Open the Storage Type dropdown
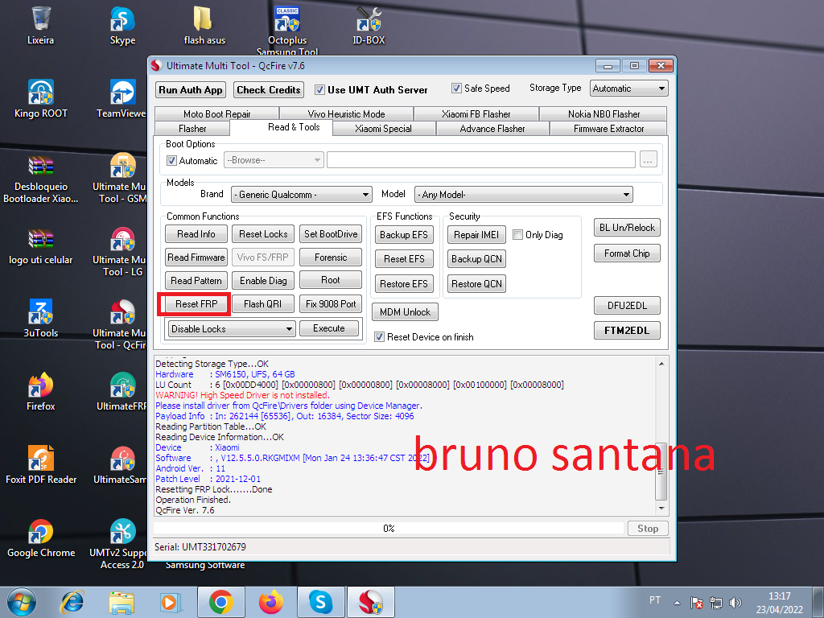 [x=629, y=89]
